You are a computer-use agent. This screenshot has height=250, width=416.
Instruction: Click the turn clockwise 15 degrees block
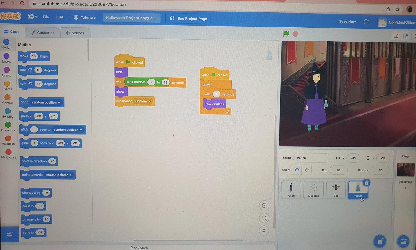point(38,70)
